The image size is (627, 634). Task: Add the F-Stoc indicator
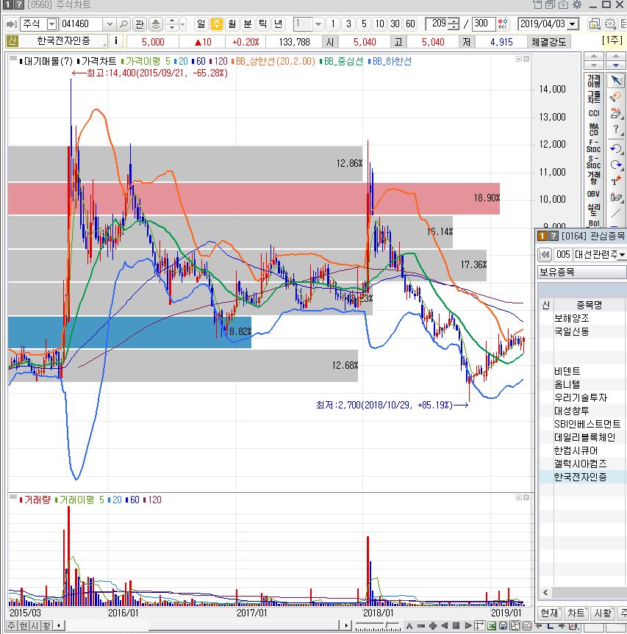[x=593, y=145]
